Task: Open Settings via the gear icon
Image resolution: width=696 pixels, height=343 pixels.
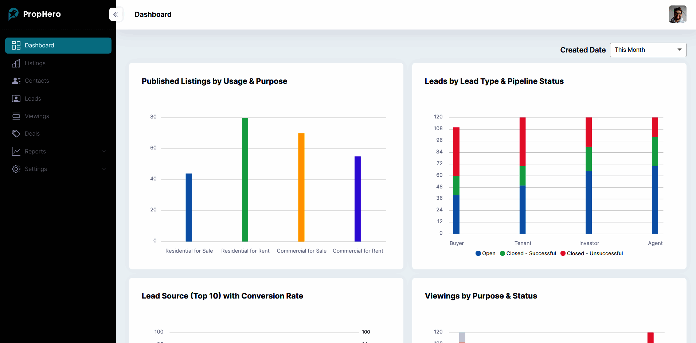Action: (16, 169)
